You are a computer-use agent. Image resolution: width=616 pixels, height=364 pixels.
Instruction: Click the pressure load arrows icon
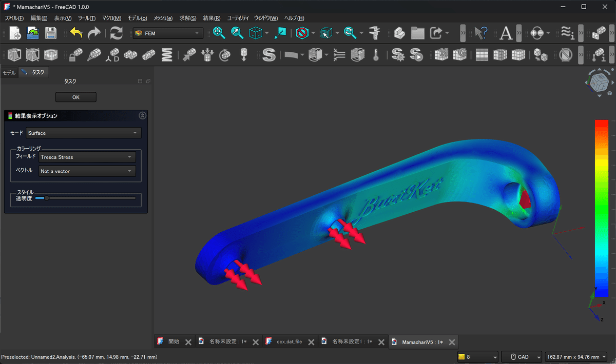(x=207, y=54)
